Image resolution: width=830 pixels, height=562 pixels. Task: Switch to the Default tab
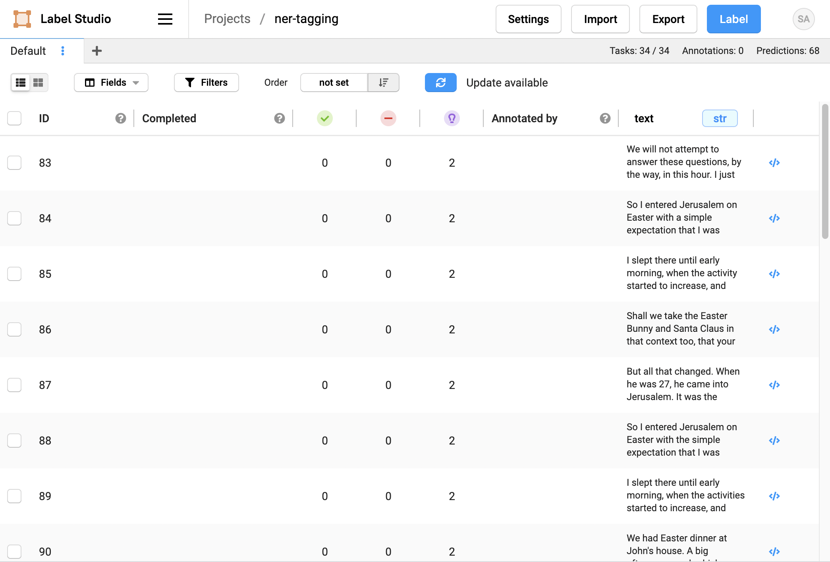tap(28, 51)
